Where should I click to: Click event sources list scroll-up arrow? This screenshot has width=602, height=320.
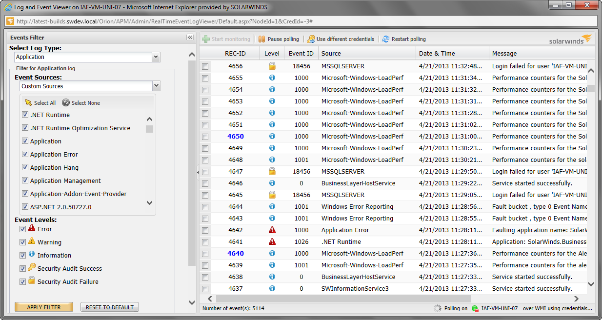click(x=149, y=120)
